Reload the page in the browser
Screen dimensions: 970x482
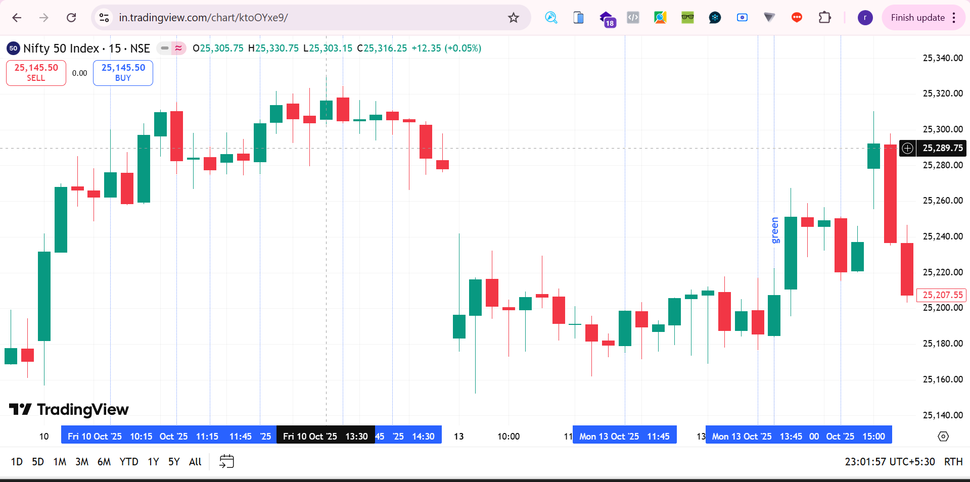click(x=71, y=18)
